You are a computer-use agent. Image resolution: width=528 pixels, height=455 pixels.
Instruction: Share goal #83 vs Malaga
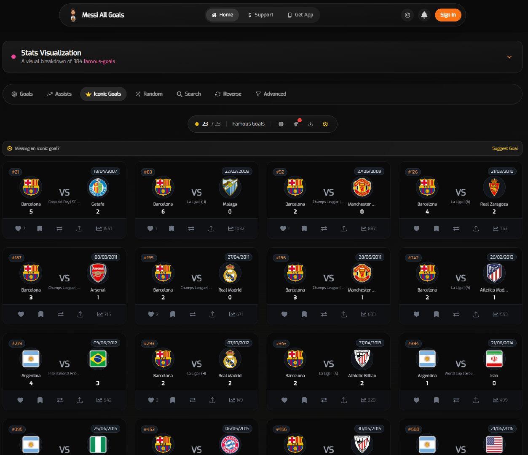(x=211, y=228)
